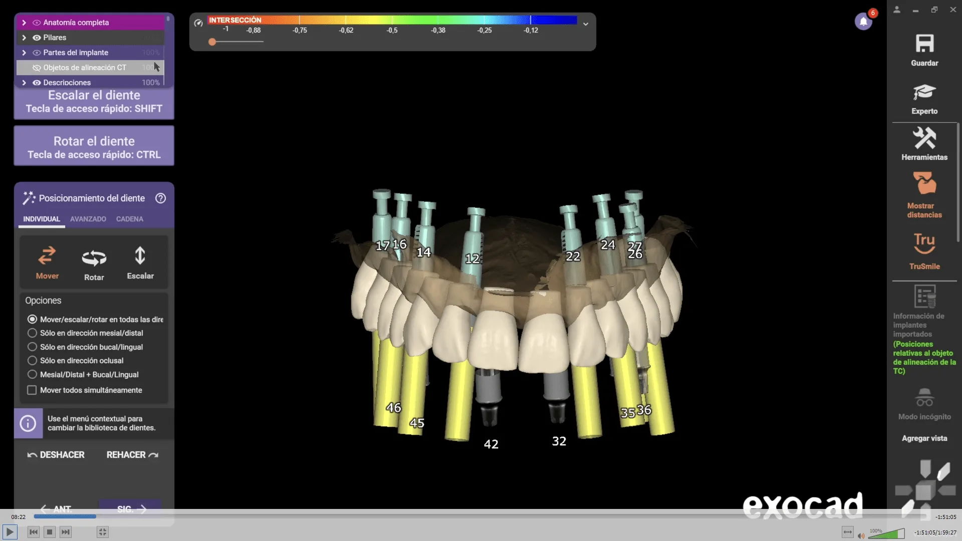The width and height of the screenshot is (962, 541).
Task: Expand Partes del implante group
Action: tap(24, 53)
